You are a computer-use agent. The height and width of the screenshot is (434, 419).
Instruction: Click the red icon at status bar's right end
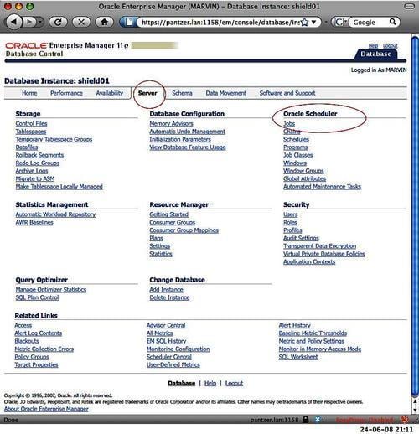(405, 420)
